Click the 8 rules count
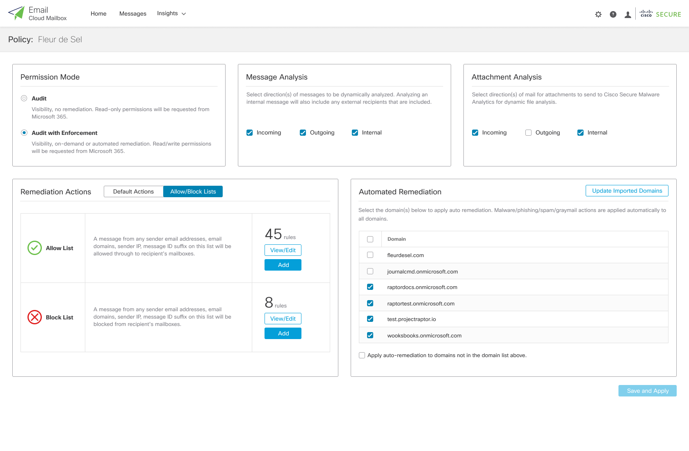689x451 pixels. pyautogui.click(x=276, y=303)
